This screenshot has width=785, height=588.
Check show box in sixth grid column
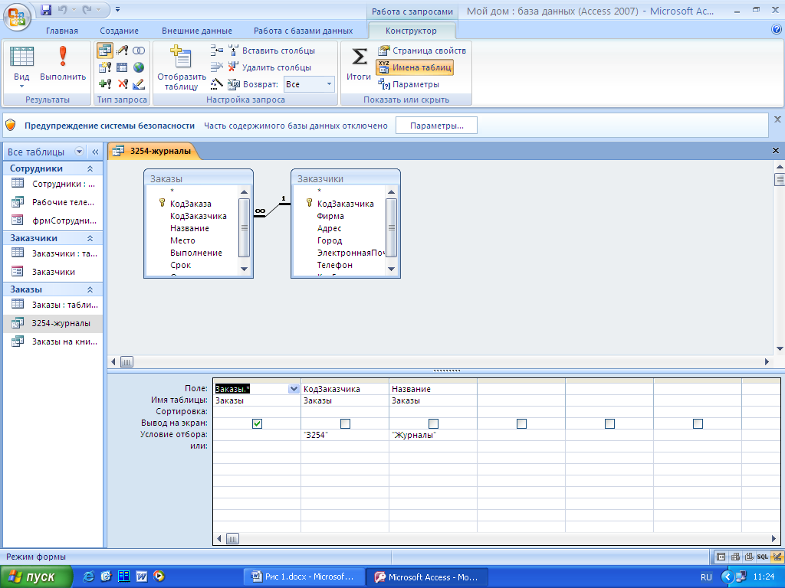click(698, 423)
